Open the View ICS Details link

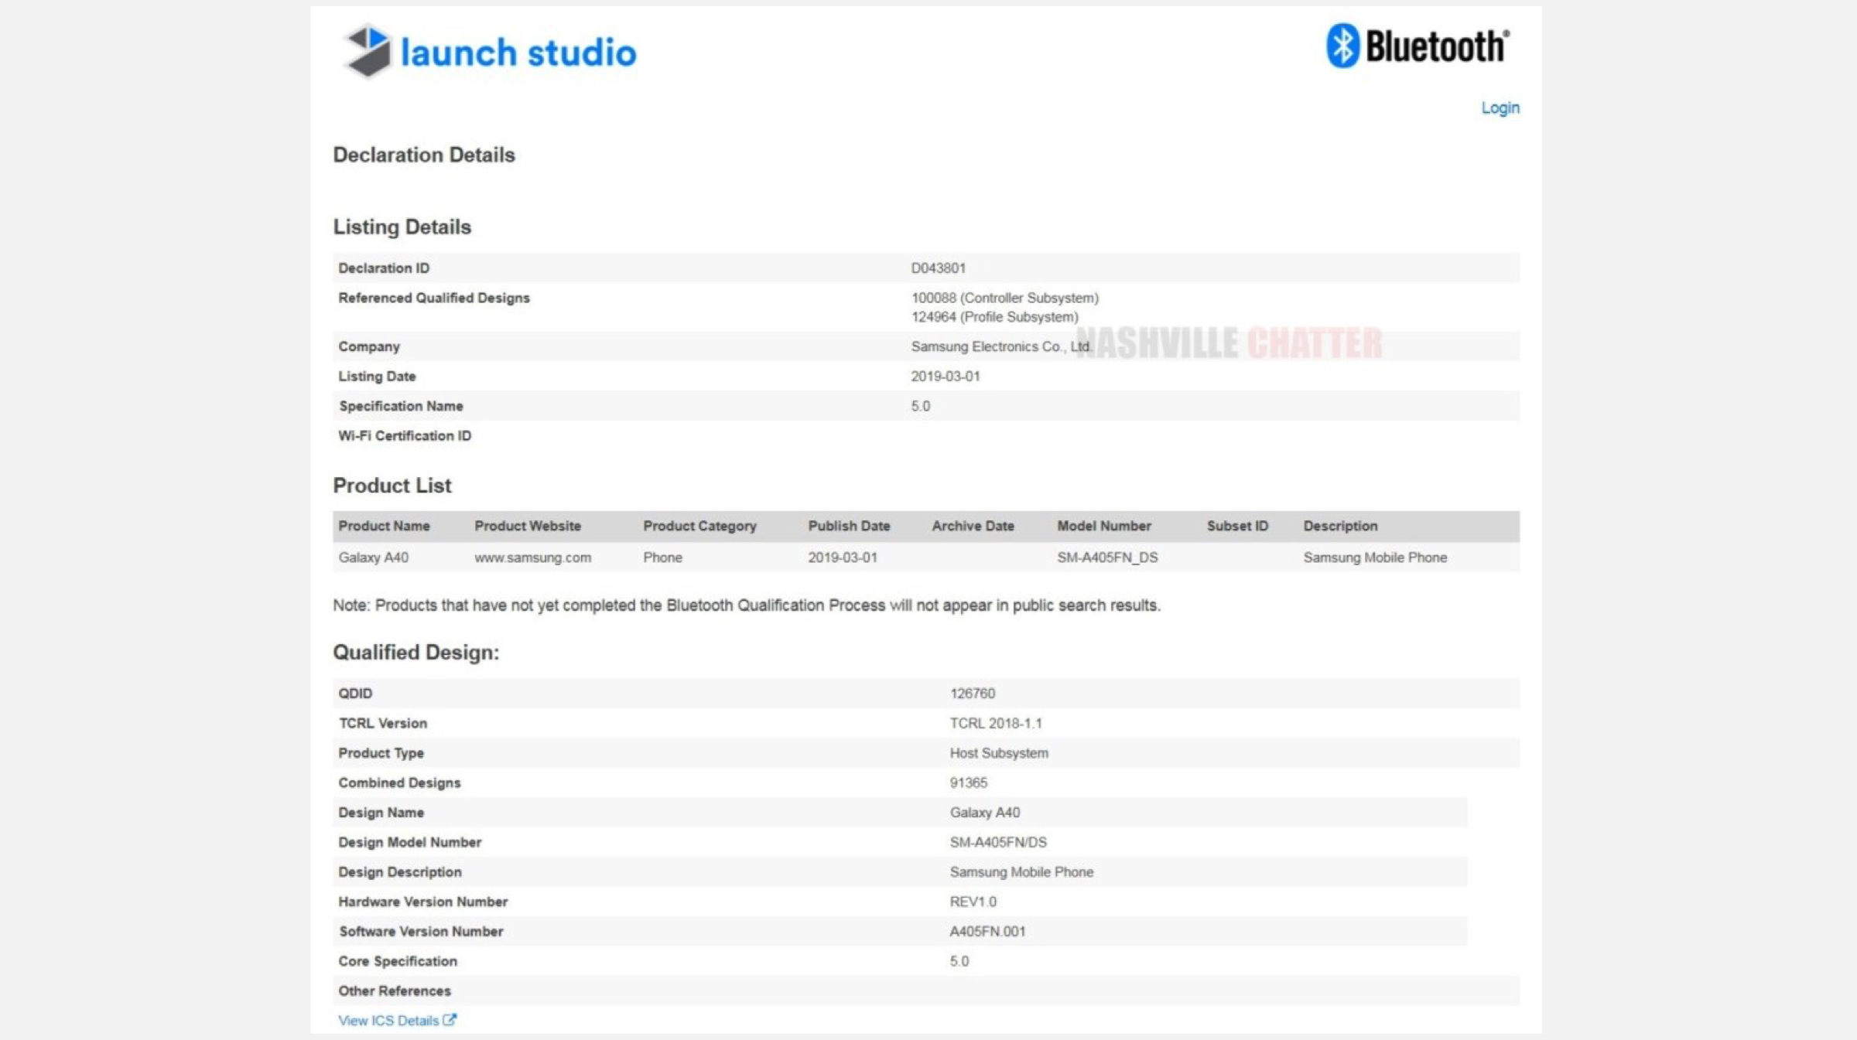point(388,1021)
